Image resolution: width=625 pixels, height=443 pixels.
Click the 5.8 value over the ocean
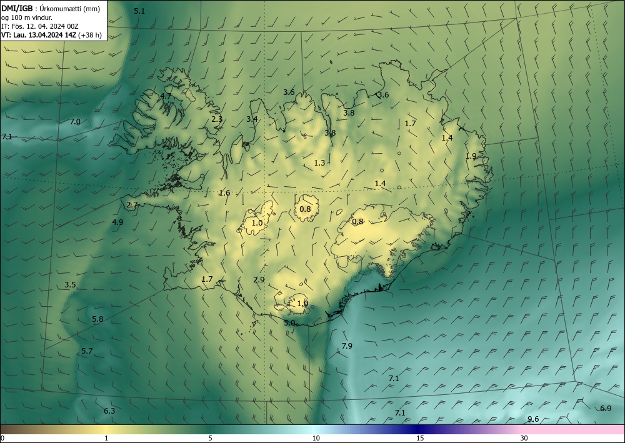tap(97, 319)
